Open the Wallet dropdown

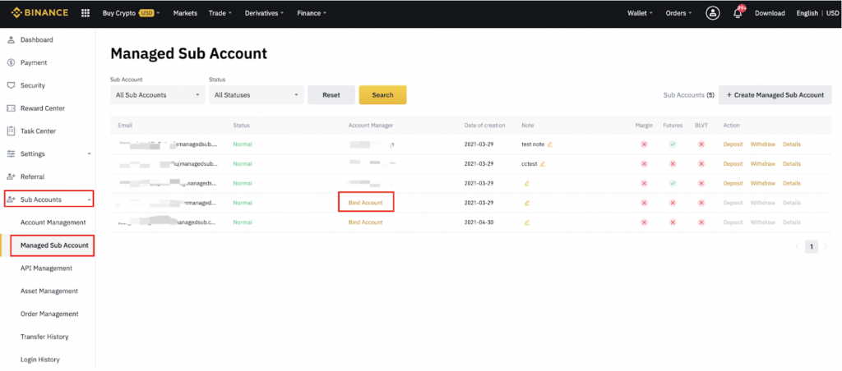coord(640,13)
